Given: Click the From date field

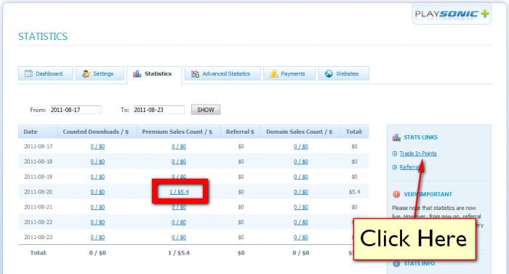Looking at the screenshot, I should [x=76, y=110].
